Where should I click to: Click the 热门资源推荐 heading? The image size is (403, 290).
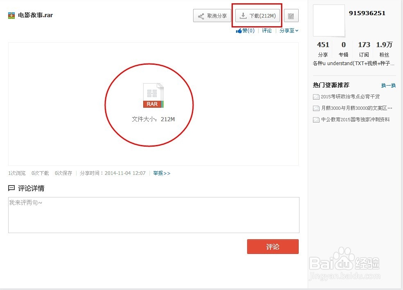pyautogui.click(x=331, y=85)
